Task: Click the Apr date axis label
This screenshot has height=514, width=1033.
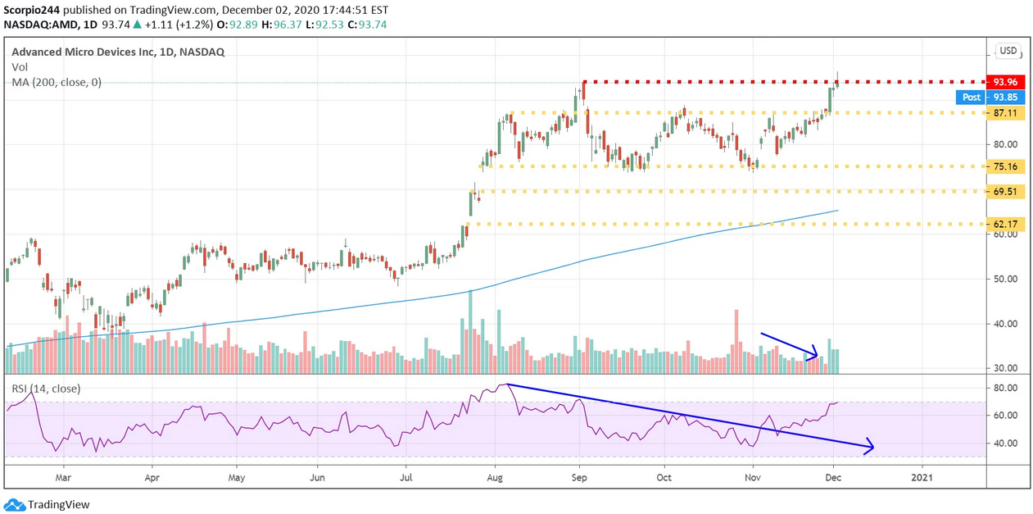Action: [x=152, y=475]
